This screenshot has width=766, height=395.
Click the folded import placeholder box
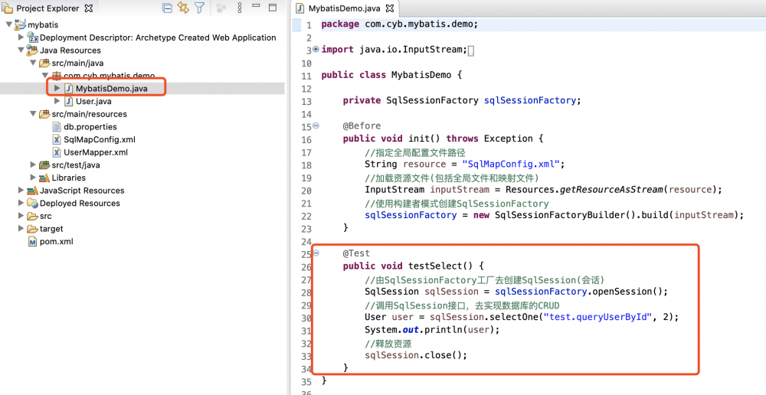pyautogui.click(x=471, y=51)
